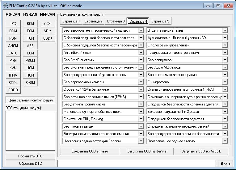Screen dimensions: 236x170
Task: Switch to Страница 1 tab
Action: coord(71,21)
